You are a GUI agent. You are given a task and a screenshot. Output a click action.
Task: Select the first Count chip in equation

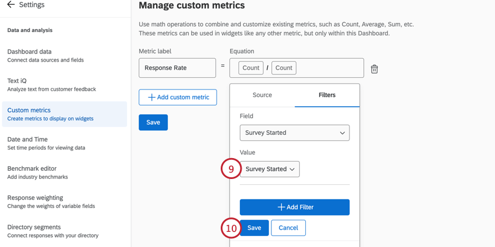(251, 68)
